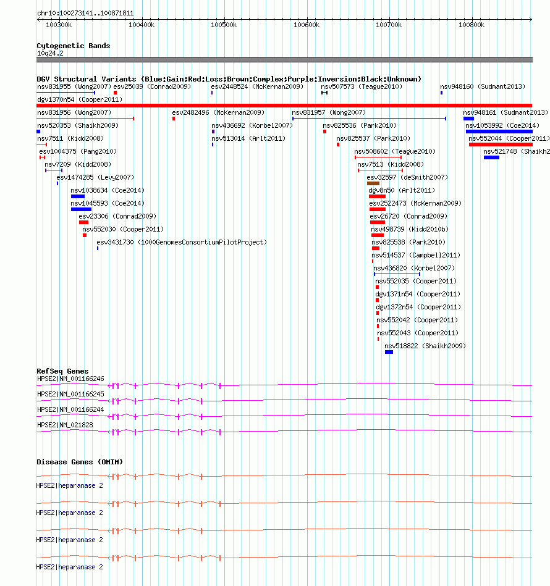Click RefSeq transcript HPSE2|NM_001166244

click(70, 410)
